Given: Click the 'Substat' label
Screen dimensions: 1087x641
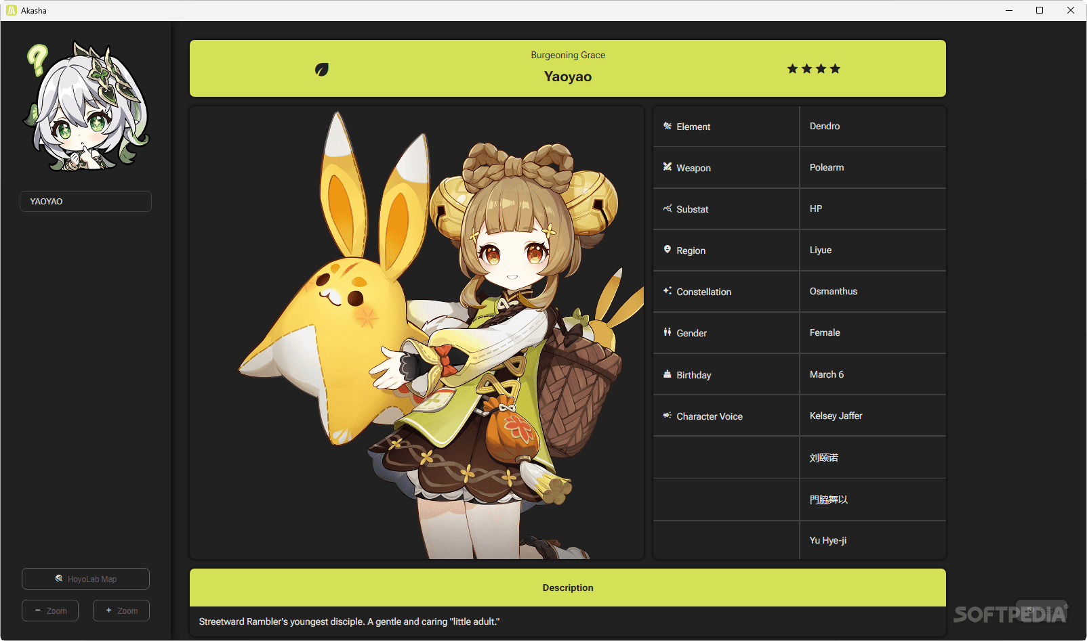Looking at the screenshot, I should pos(692,209).
